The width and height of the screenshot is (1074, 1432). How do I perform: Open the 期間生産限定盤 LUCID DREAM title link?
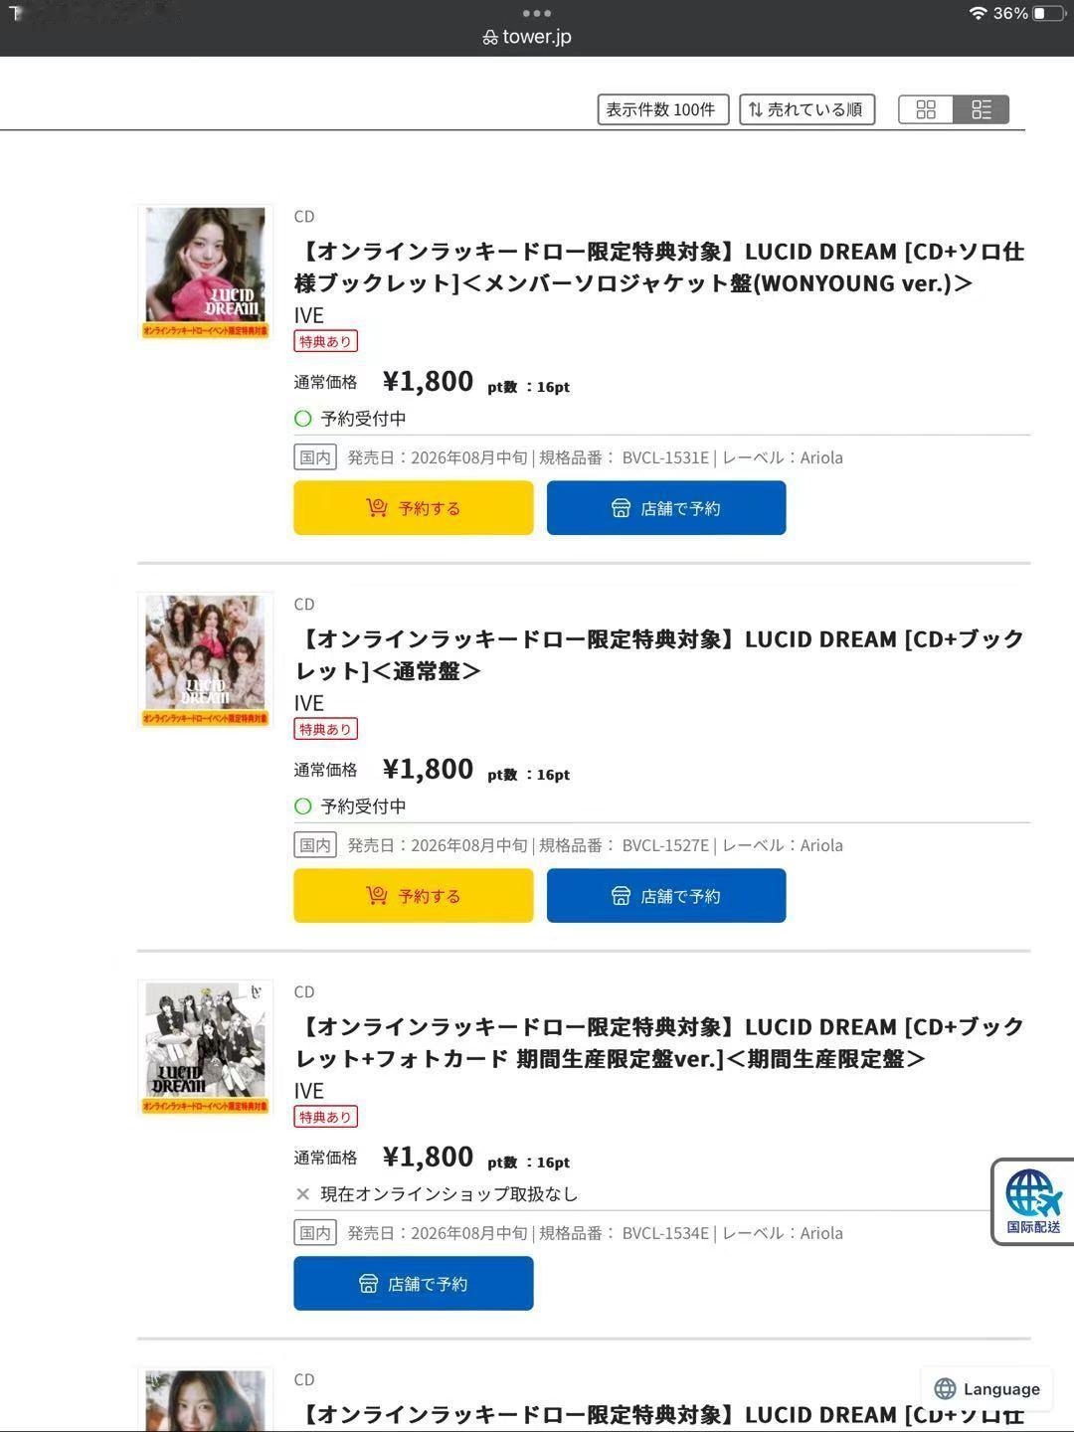pos(660,1042)
